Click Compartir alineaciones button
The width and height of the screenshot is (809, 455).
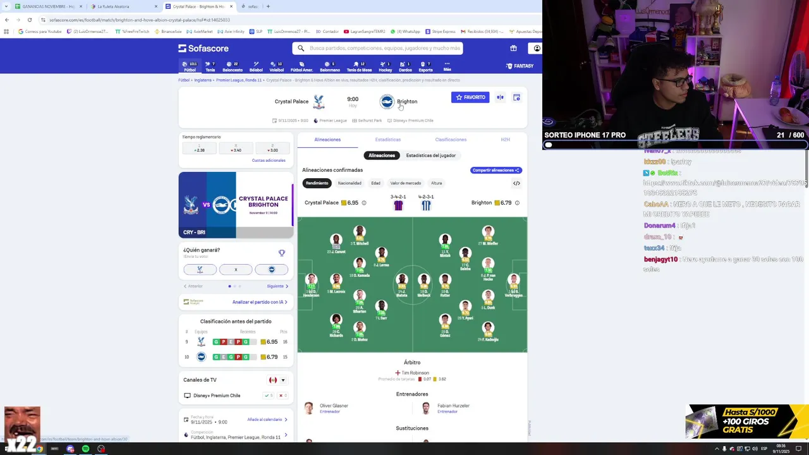pyautogui.click(x=496, y=170)
